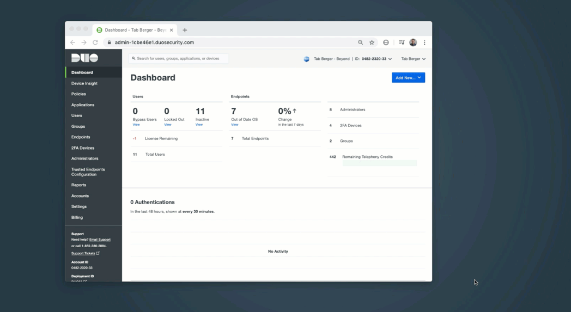571x312 pixels.
Task: Click the No Activity label in the chart
Action: tap(278, 251)
